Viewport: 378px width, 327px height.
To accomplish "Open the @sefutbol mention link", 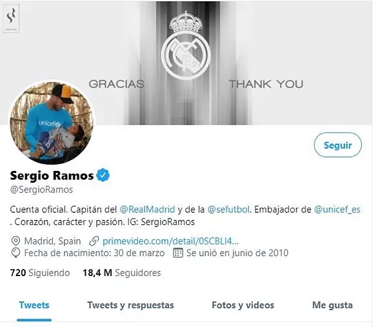I will [228, 209].
